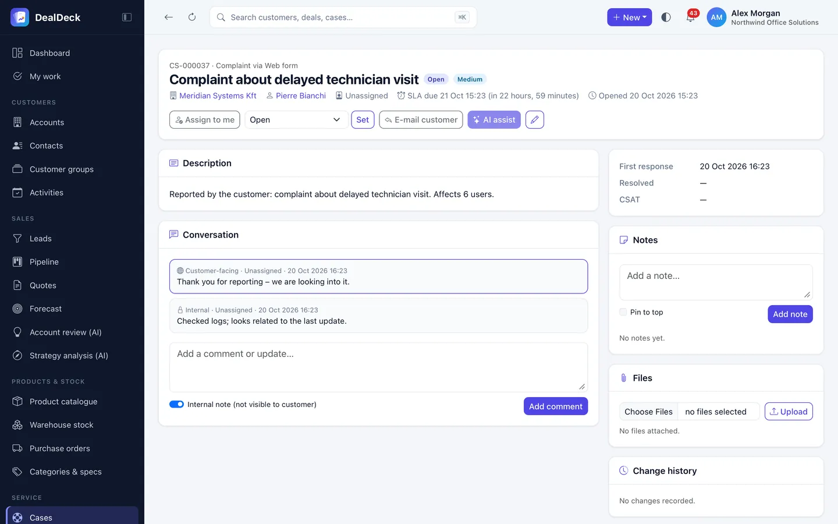The image size is (838, 524).
Task: Open AI assist for this case
Action: coord(494,119)
